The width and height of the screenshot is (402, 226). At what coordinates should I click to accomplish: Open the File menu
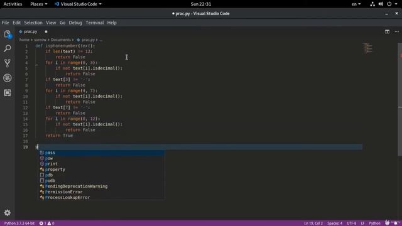coord(6,23)
